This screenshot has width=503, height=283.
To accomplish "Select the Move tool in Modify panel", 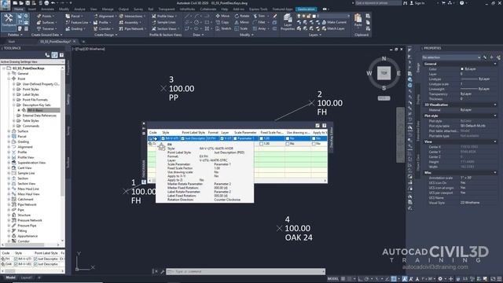I will (x=222, y=16).
